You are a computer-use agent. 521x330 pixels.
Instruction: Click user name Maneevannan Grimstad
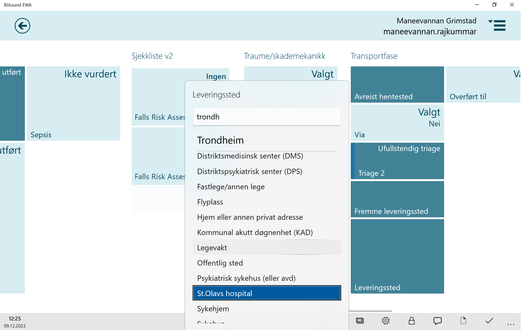[437, 21]
